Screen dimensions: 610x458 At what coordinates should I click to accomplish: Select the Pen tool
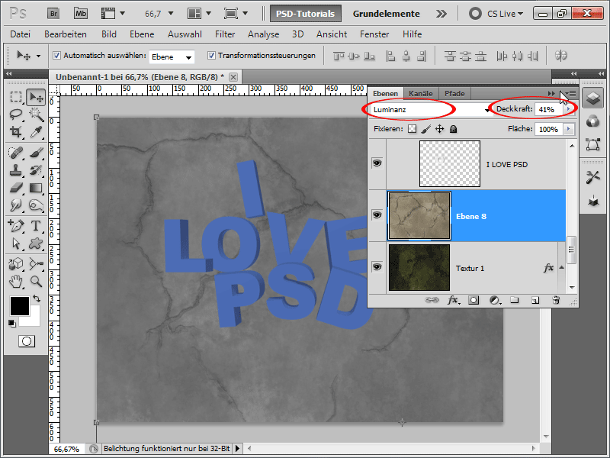point(16,225)
